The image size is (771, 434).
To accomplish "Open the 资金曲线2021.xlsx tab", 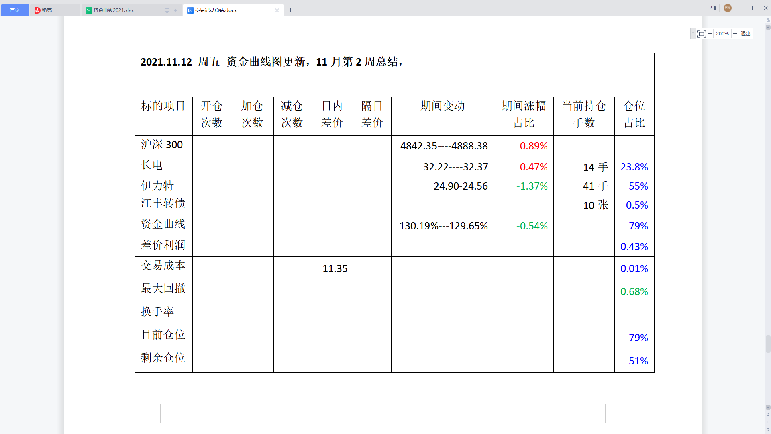I will (114, 10).
